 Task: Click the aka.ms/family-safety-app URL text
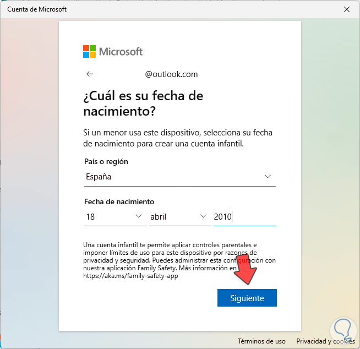[x=130, y=276]
